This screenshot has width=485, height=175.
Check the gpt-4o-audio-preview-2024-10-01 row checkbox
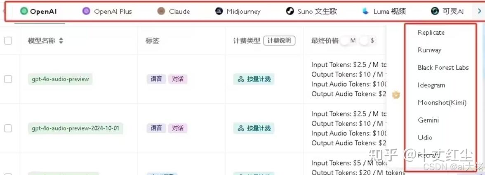point(8,128)
